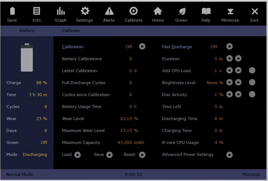Switch to the Calibrate tab
This screenshot has height=181, width=268.
pos(71,31)
